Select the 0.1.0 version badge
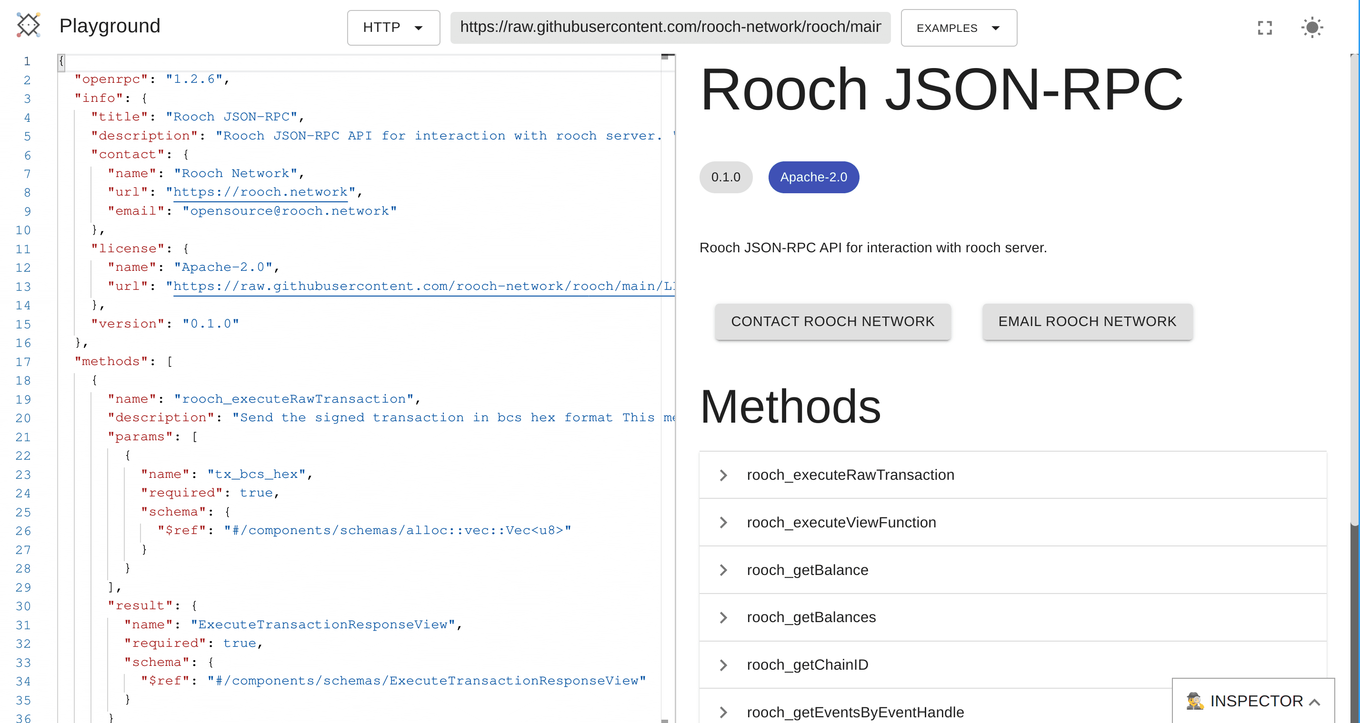Viewport: 1360px width, 723px height. click(726, 177)
